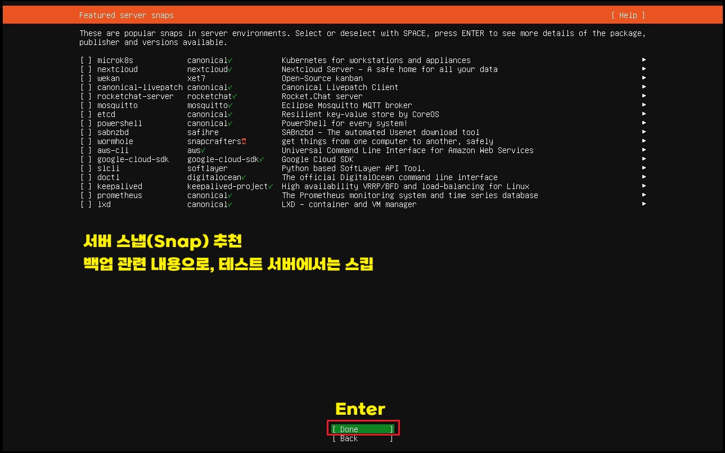The height and width of the screenshot is (453, 725).
Task: Toggle the mosquitto snap checkbox
Action: tap(85, 105)
